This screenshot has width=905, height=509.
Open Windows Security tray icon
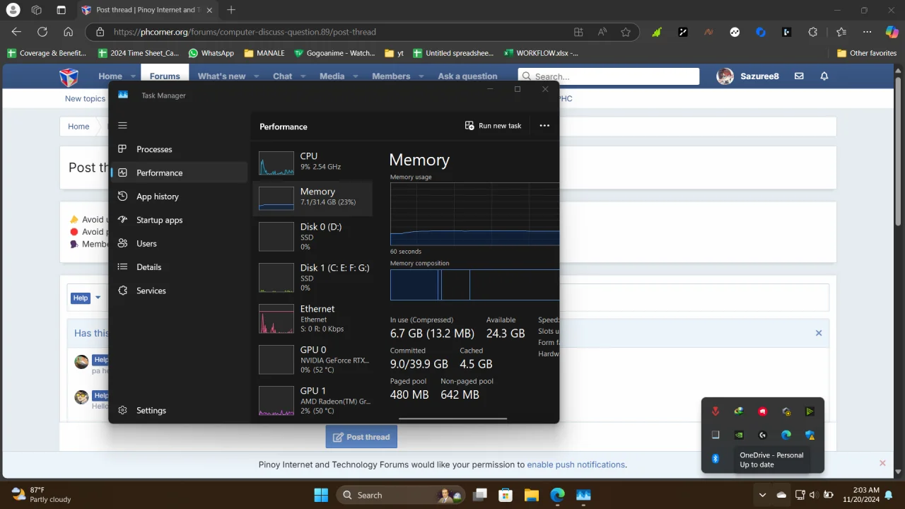coord(810,435)
